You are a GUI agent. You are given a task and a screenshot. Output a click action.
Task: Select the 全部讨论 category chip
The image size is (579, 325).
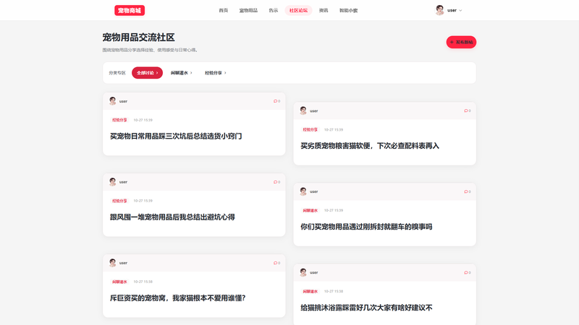tap(148, 73)
